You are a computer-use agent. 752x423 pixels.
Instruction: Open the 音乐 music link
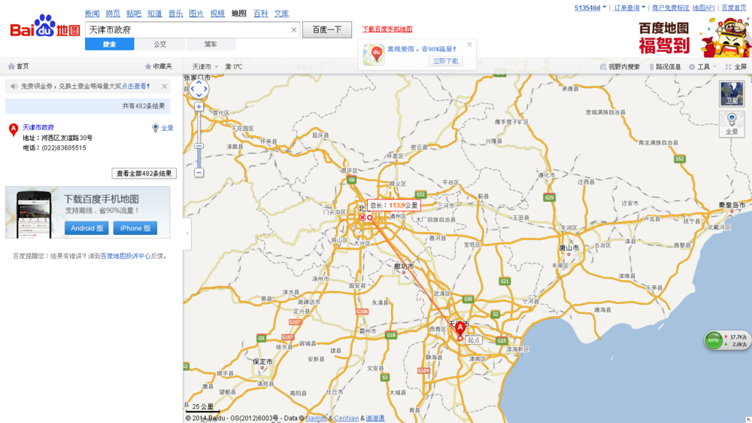[x=175, y=14]
